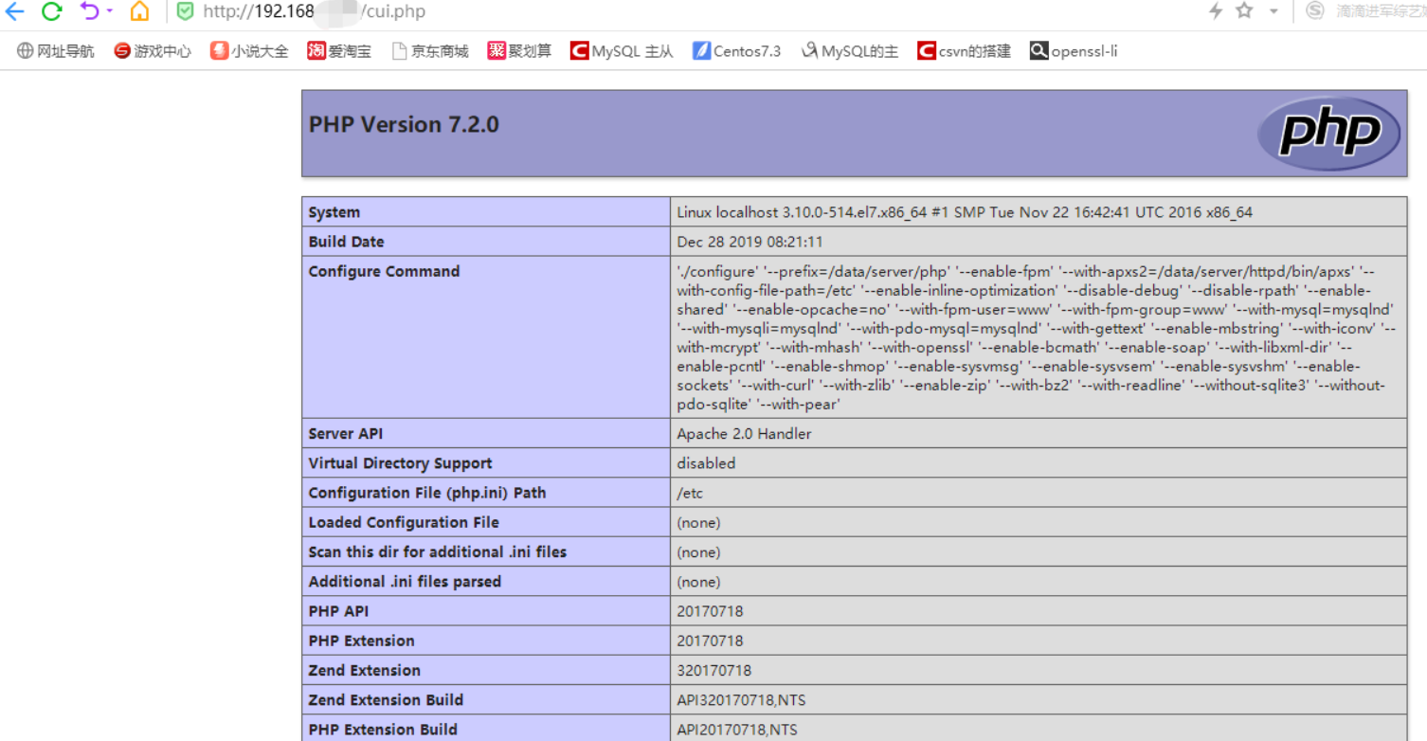Open the 网址导航 bookmark
Image resolution: width=1427 pixels, height=741 pixels.
[56, 51]
